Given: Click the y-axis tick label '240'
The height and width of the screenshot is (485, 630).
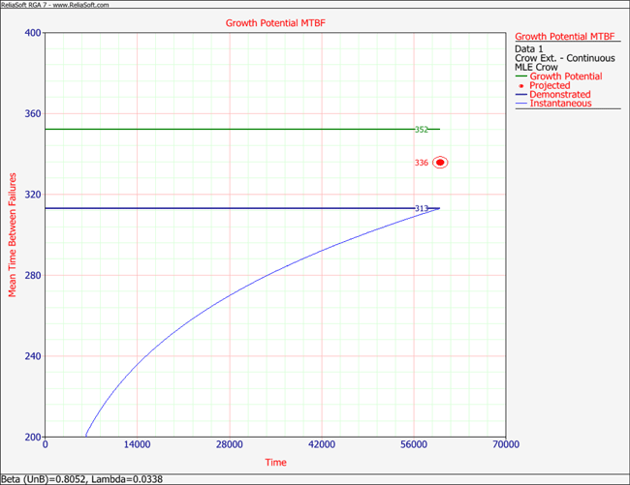Looking at the screenshot, I should pyautogui.click(x=33, y=356).
